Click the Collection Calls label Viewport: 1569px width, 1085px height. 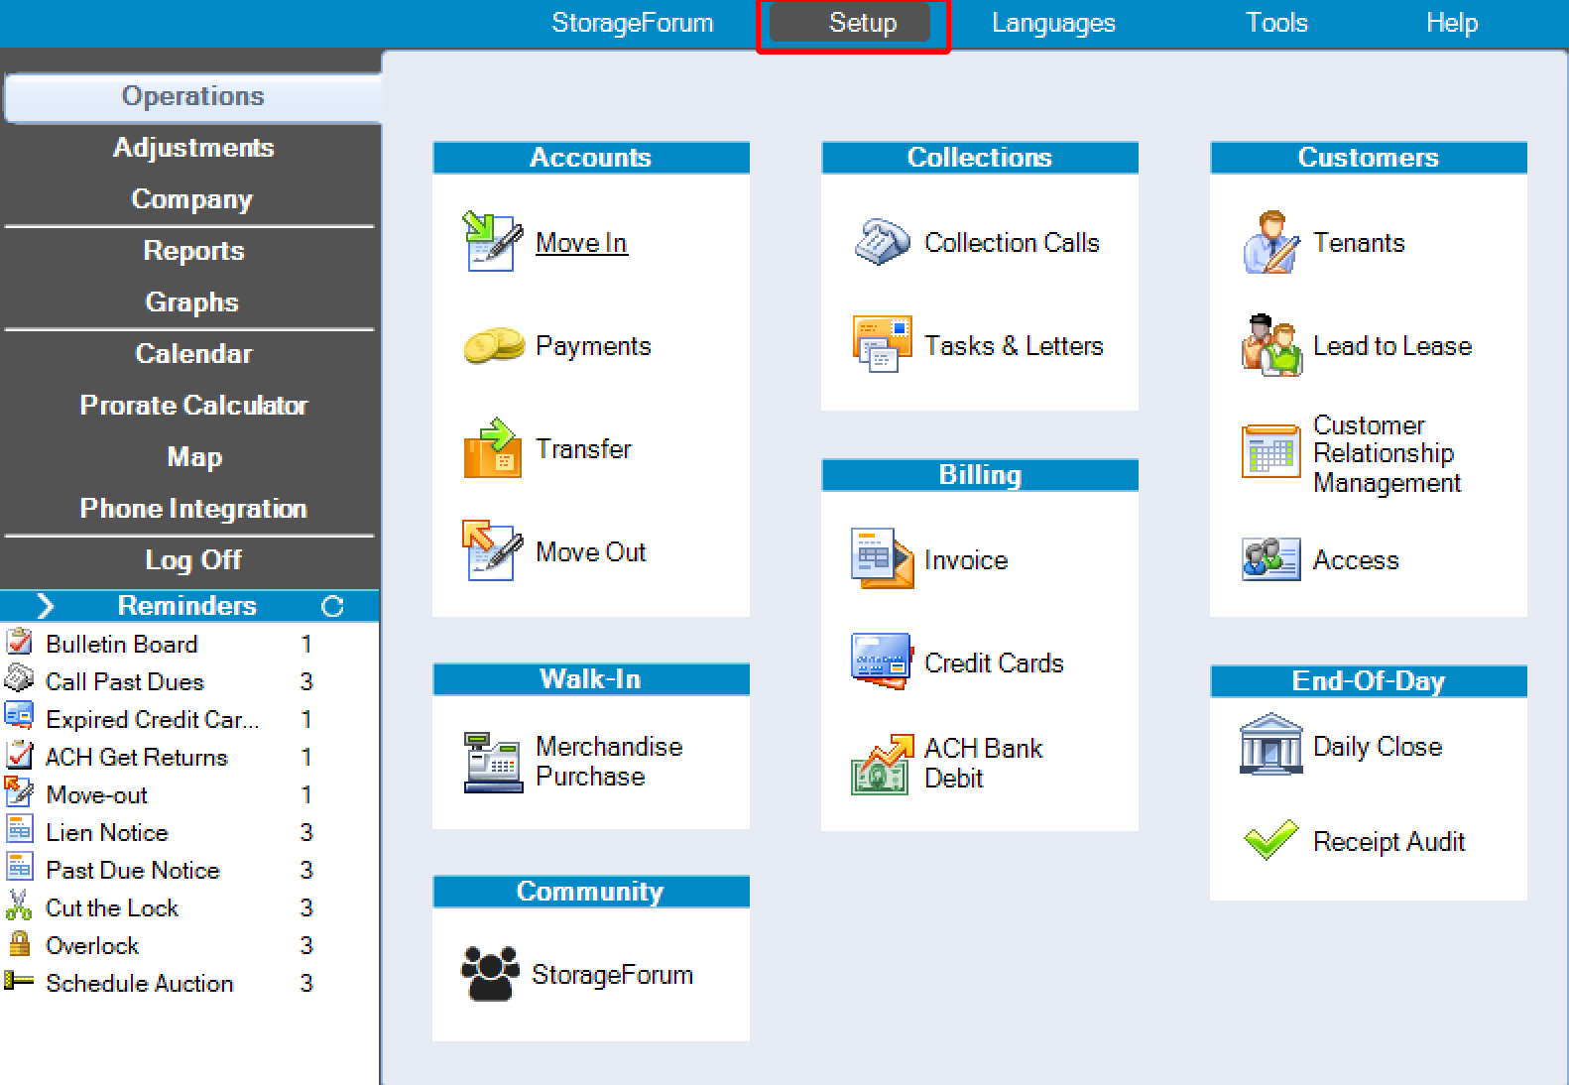[x=1012, y=243]
